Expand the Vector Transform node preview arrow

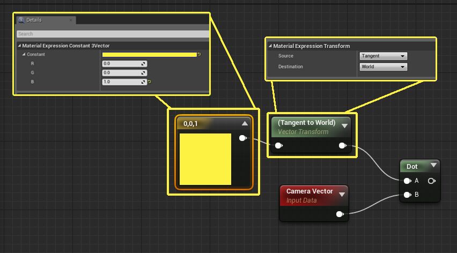tap(344, 126)
